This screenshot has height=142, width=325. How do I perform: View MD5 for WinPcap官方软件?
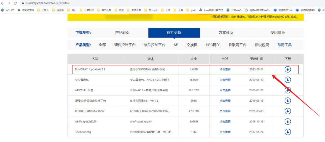click(x=225, y=122)
